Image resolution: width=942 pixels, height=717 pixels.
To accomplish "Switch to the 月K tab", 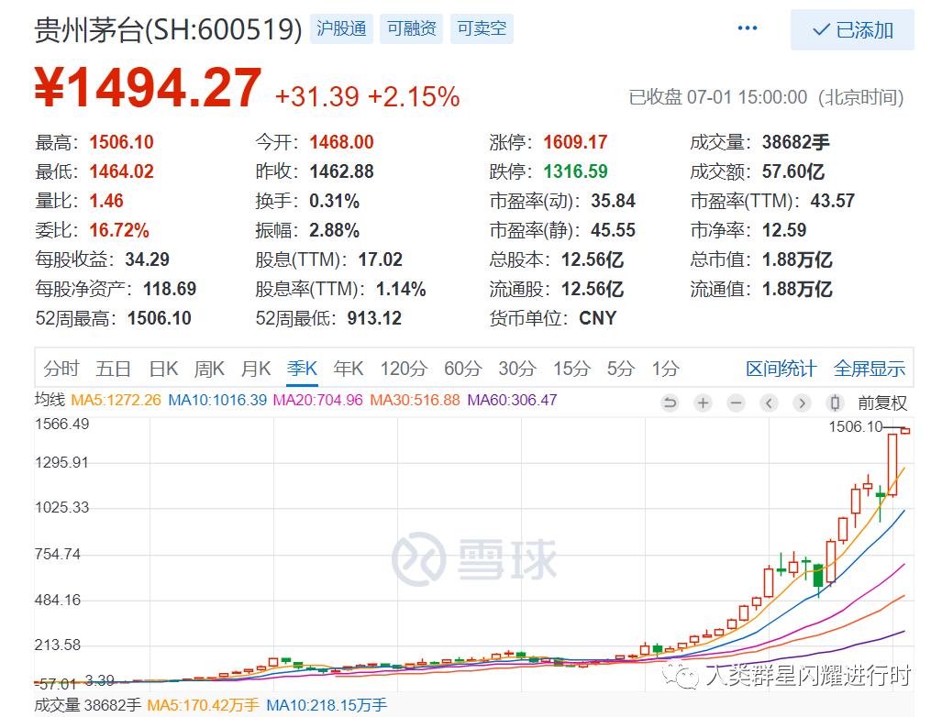I will click(256, 368).
